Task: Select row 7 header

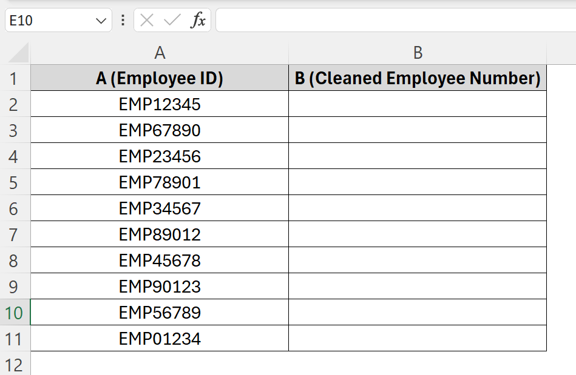Action: 15,234
